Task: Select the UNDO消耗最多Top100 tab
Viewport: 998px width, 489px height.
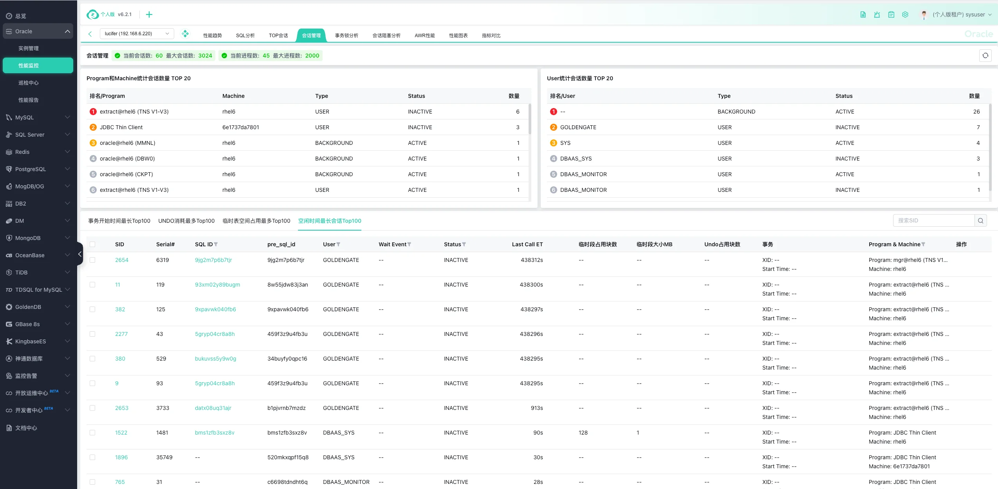Action: pos(186,221)
